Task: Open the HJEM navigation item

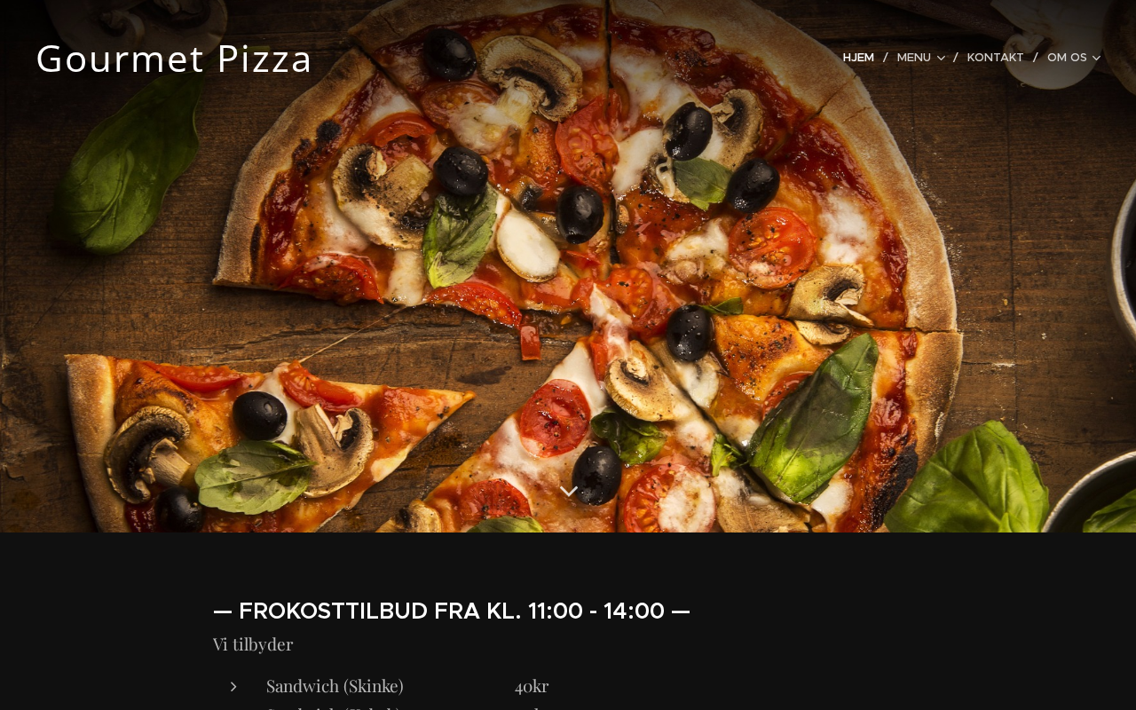Action: tap(858, 58)
